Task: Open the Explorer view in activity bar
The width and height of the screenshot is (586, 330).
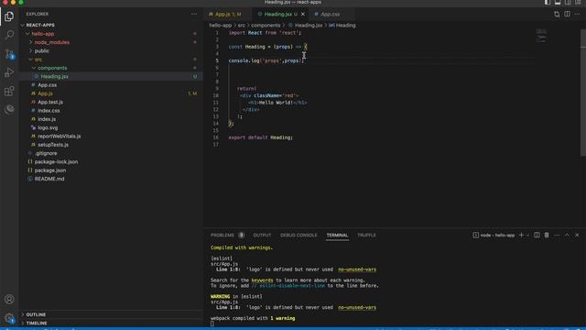Action: [9, 16]
